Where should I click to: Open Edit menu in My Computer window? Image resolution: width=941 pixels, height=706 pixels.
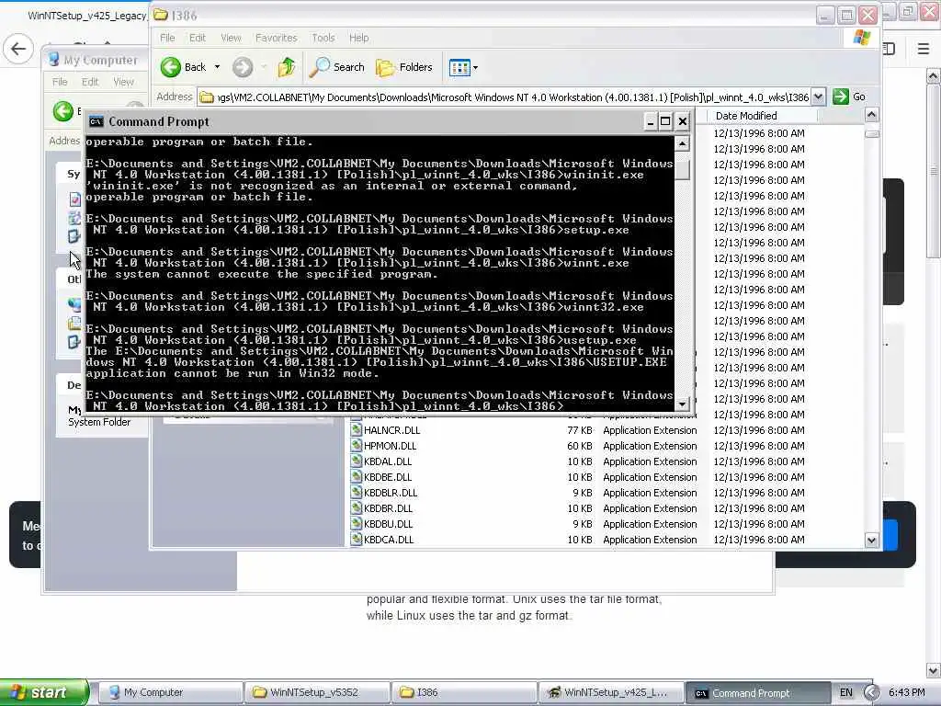[x=90, y=82]
